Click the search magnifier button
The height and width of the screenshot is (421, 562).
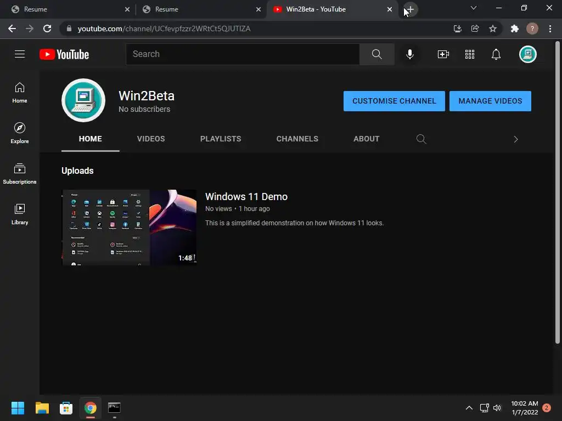(x=376, y=54)
